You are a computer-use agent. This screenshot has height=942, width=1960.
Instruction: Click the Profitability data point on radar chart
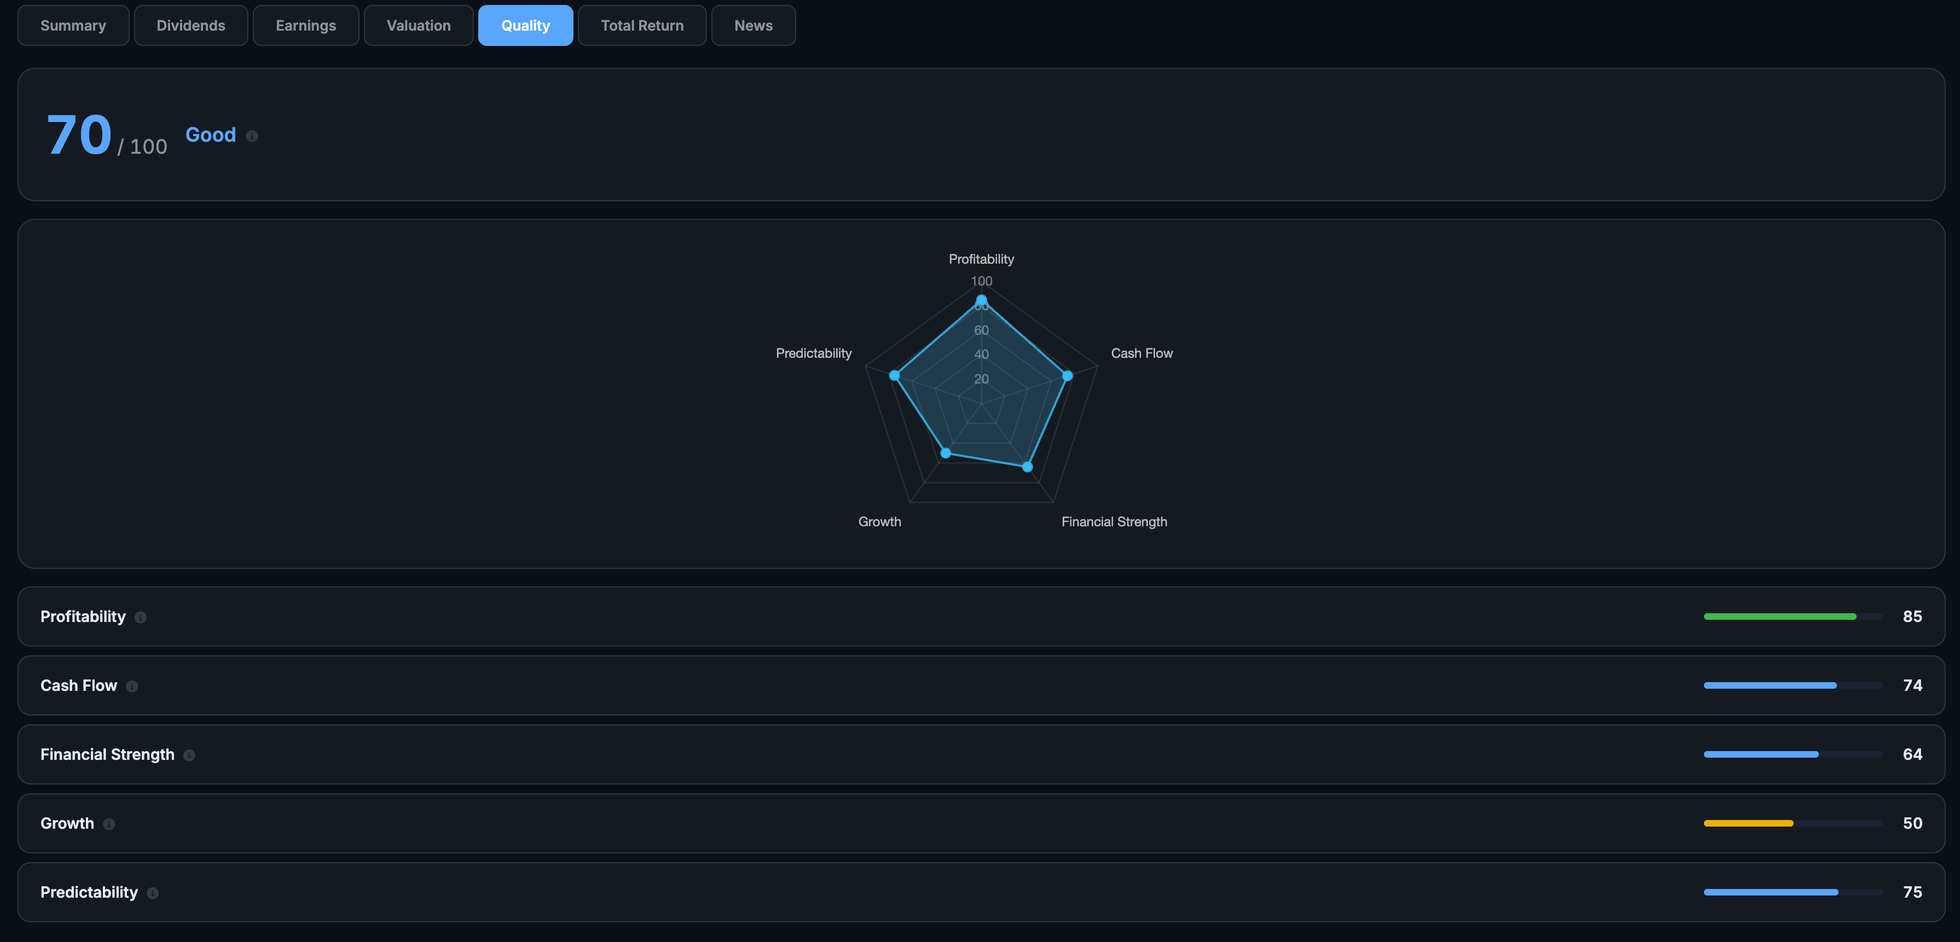point(982,300)
